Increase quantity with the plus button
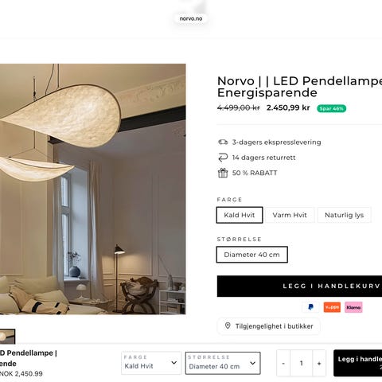This screenshot has width=382, height=382. pos(319,363)
